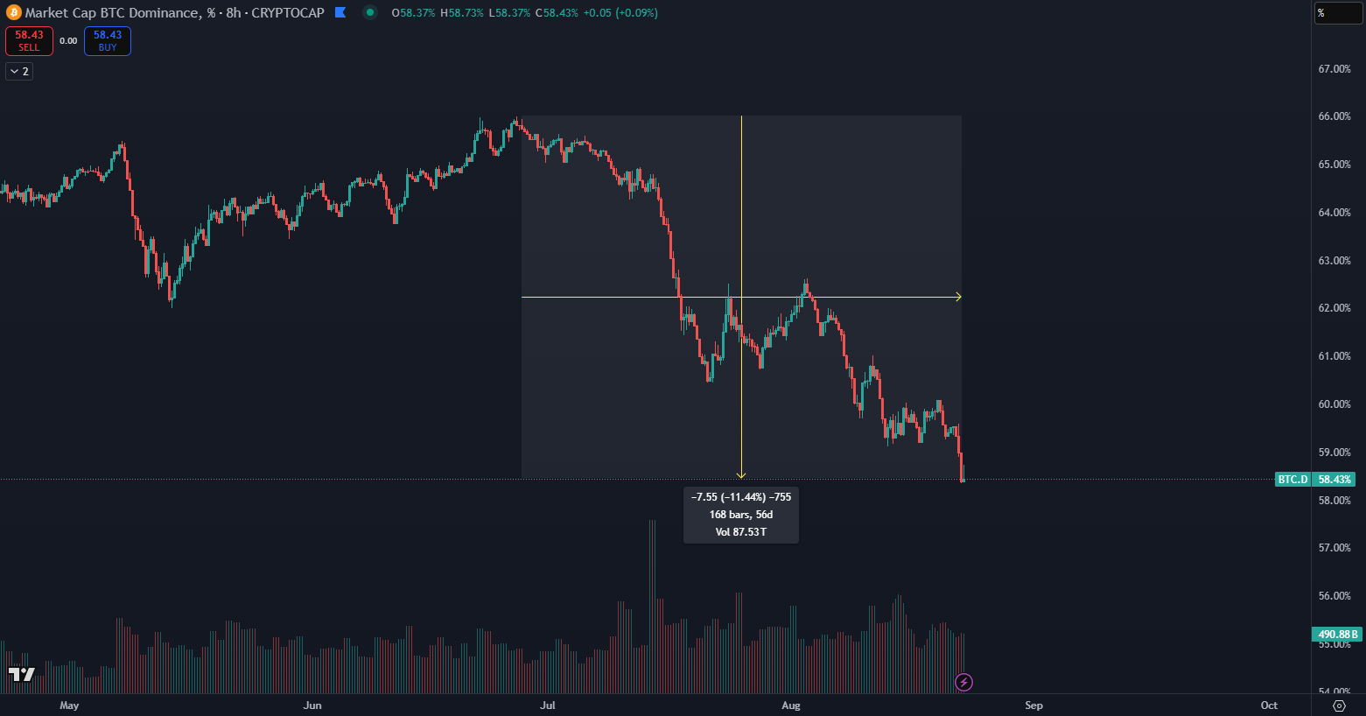Click the 490.88B volume label on scale
This screenshot has height=716, width=1366.
[1336, 635]
